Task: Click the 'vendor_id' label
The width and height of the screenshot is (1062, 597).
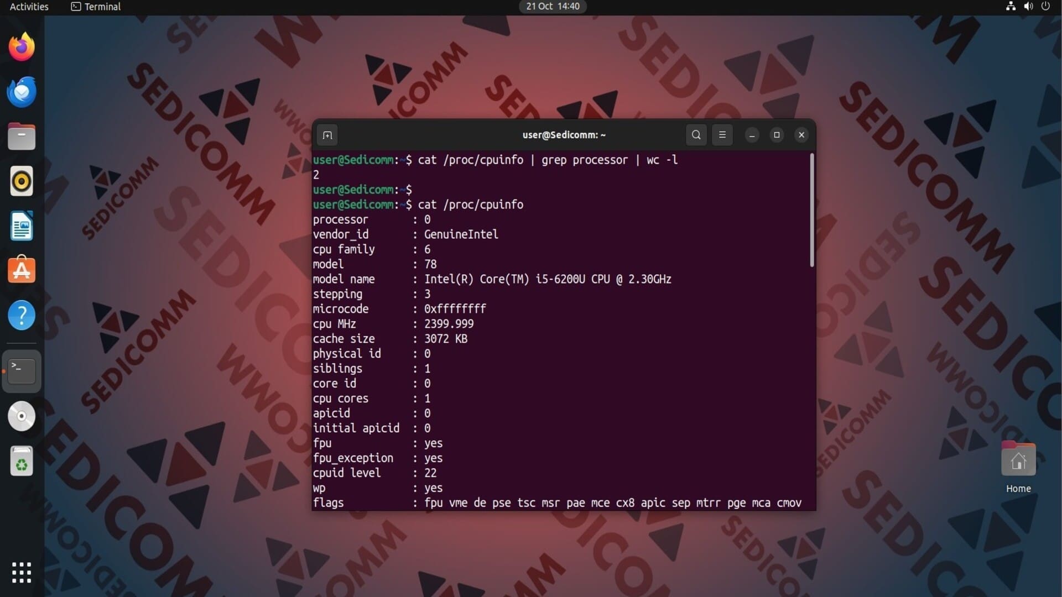Action: [340, 234]
